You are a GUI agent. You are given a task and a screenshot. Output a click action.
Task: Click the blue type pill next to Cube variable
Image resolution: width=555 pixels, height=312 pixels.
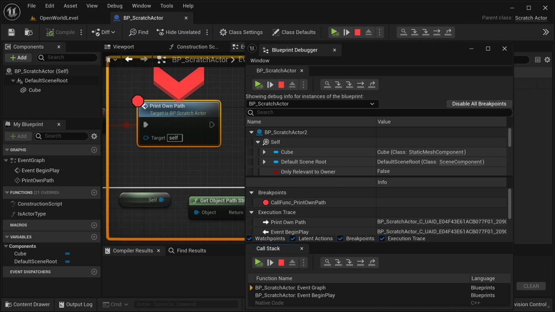[68, 254]
